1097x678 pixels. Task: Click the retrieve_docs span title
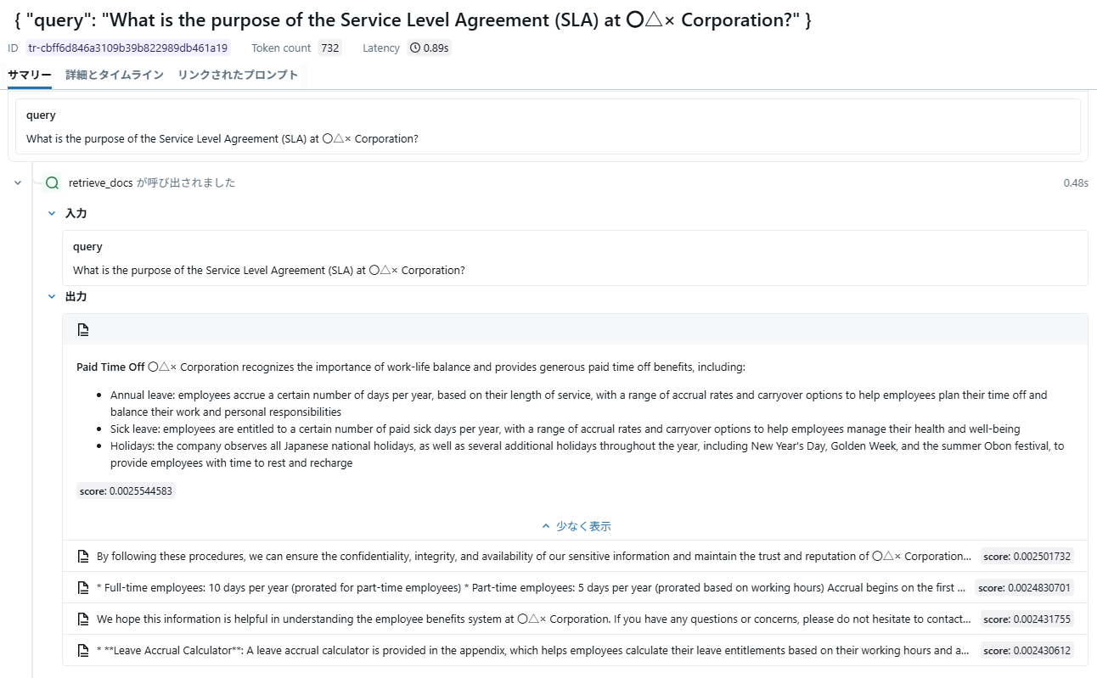pyautogui.click(x=101, y=182)
